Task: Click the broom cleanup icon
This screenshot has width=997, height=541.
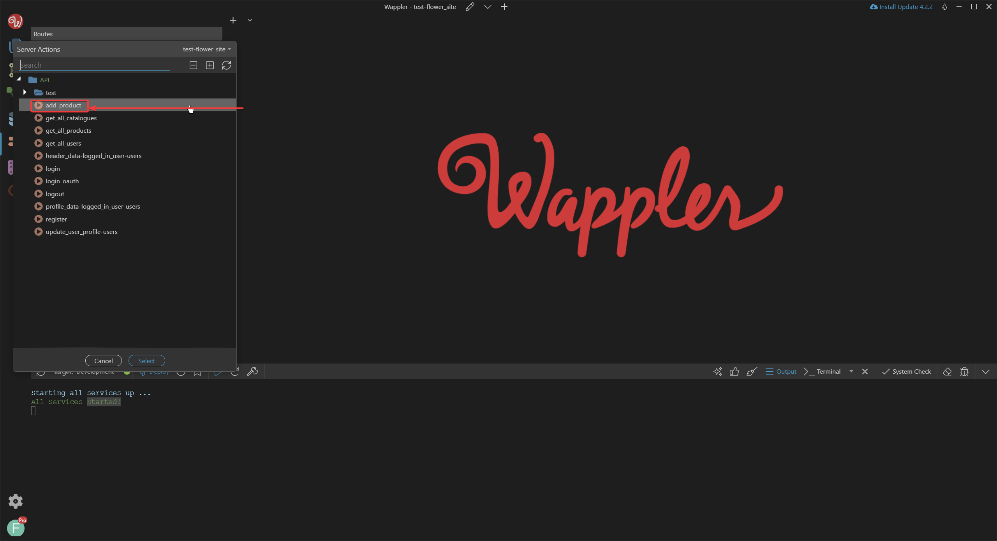Action: [x=752, y=372]
